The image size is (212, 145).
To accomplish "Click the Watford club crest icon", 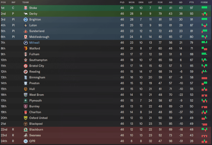I will pos(25,49).
